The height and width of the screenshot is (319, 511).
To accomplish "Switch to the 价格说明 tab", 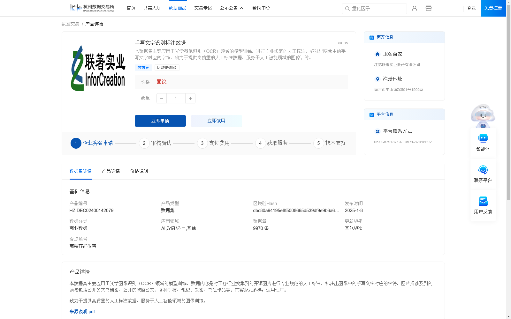I will tap(139, 171).
